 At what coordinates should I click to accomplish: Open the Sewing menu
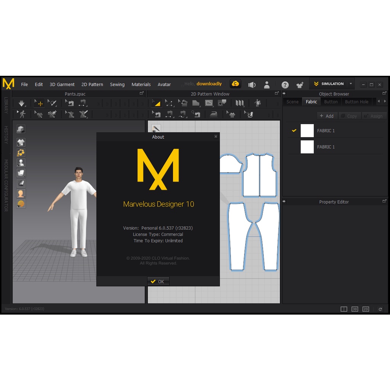(x=117, y=84)
